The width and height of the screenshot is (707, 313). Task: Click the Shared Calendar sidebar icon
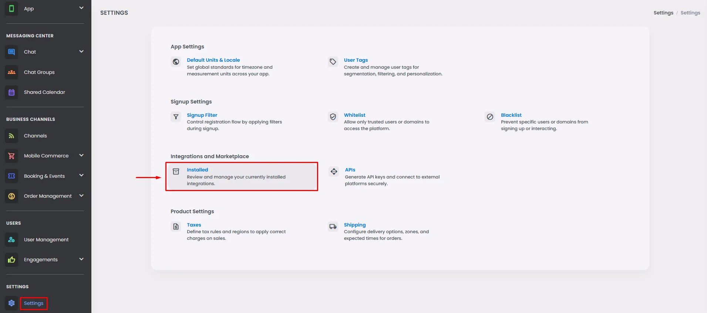(11, 92)
